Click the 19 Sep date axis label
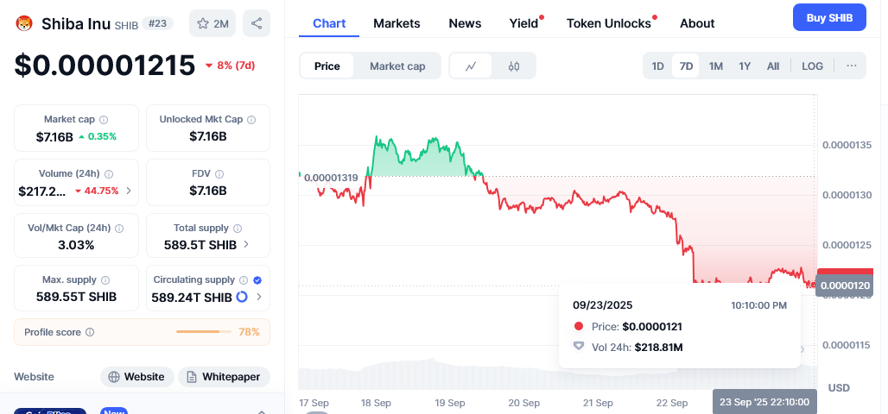This screenshot has width=888, height=414. tap(450, 403)
